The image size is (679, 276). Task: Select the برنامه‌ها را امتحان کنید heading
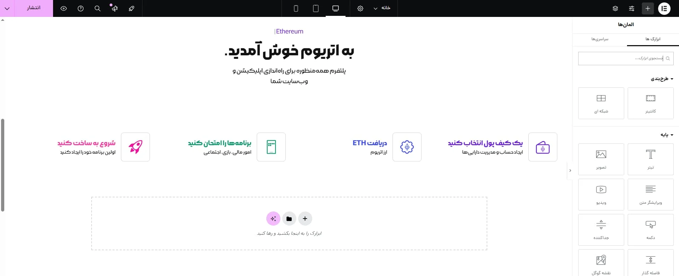220,143
